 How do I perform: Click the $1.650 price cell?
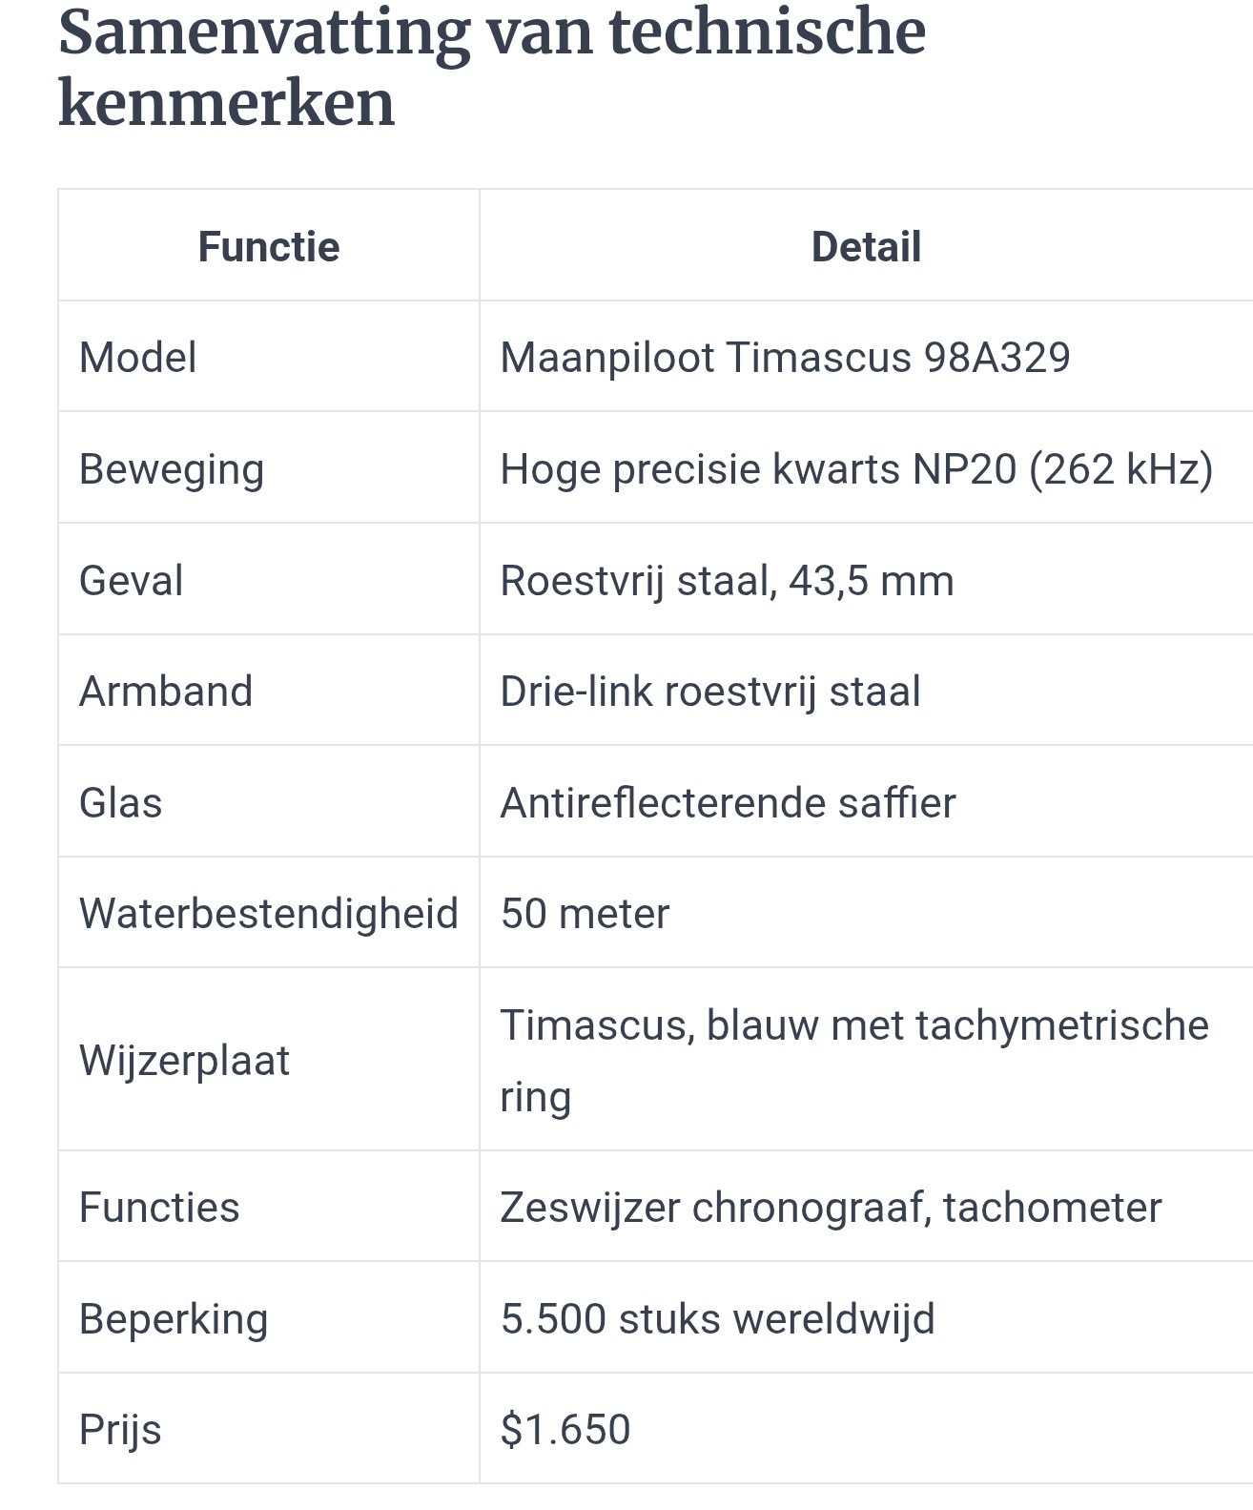866,1429
